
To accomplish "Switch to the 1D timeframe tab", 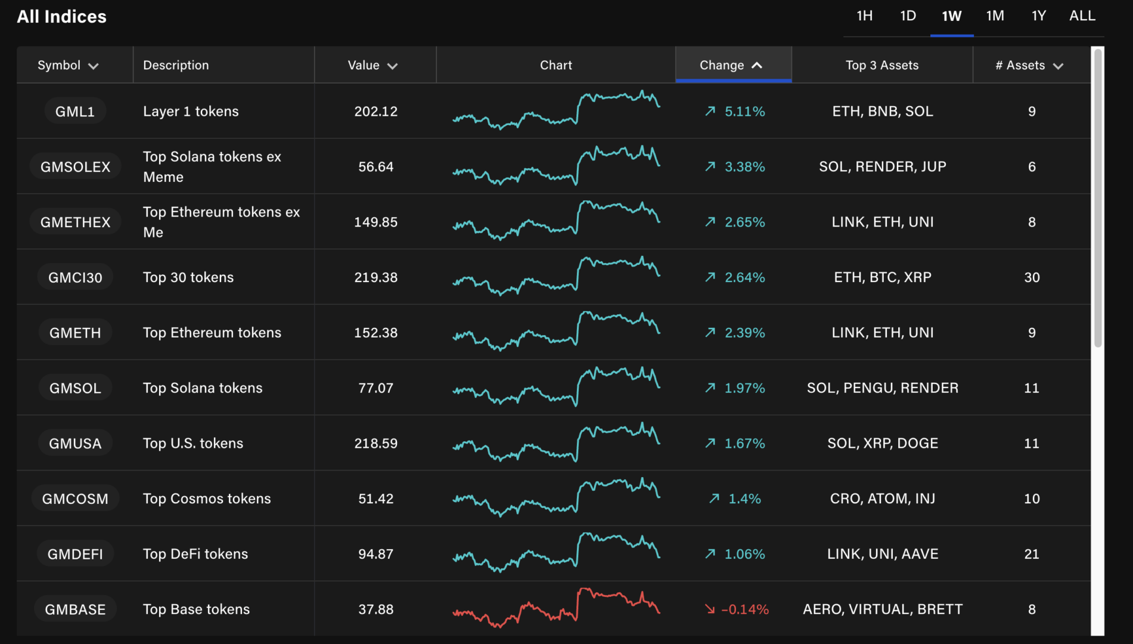I will pos(908,16).
